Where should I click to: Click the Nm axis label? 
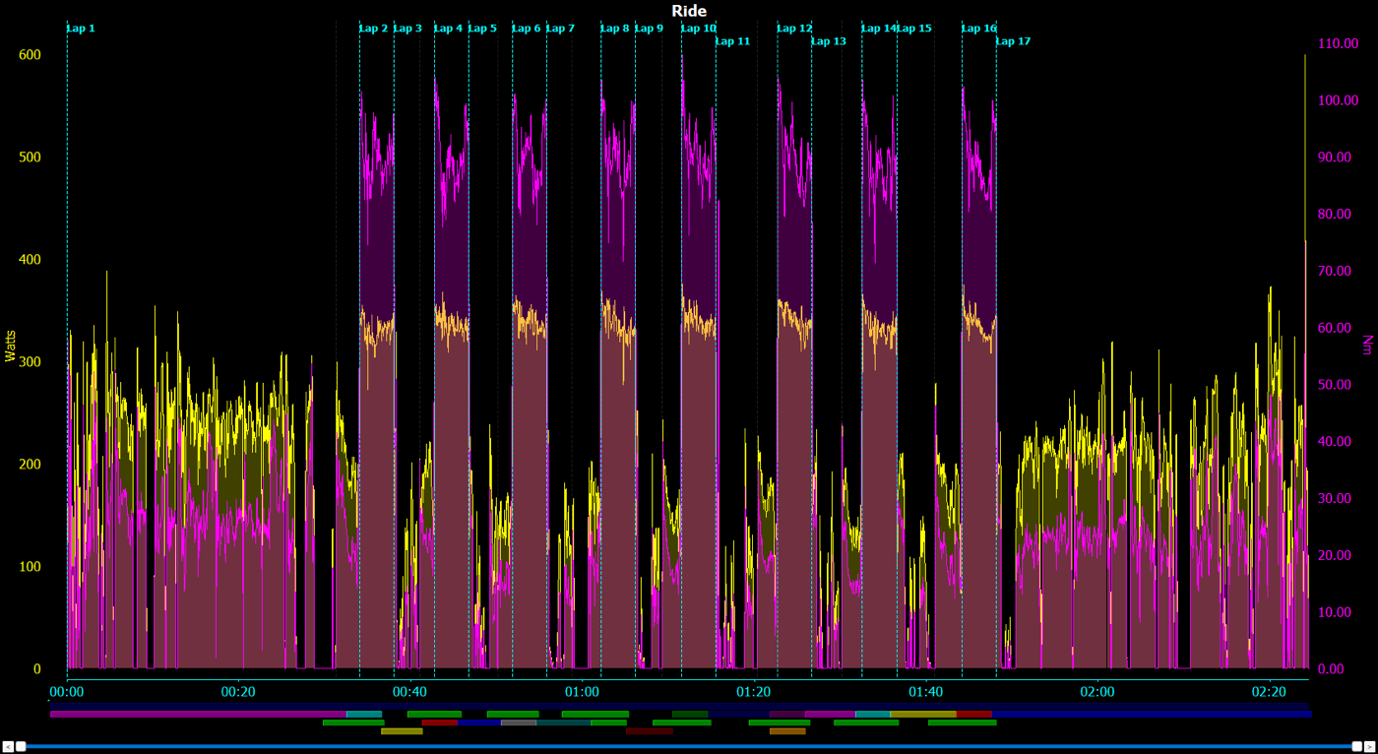1367,345
